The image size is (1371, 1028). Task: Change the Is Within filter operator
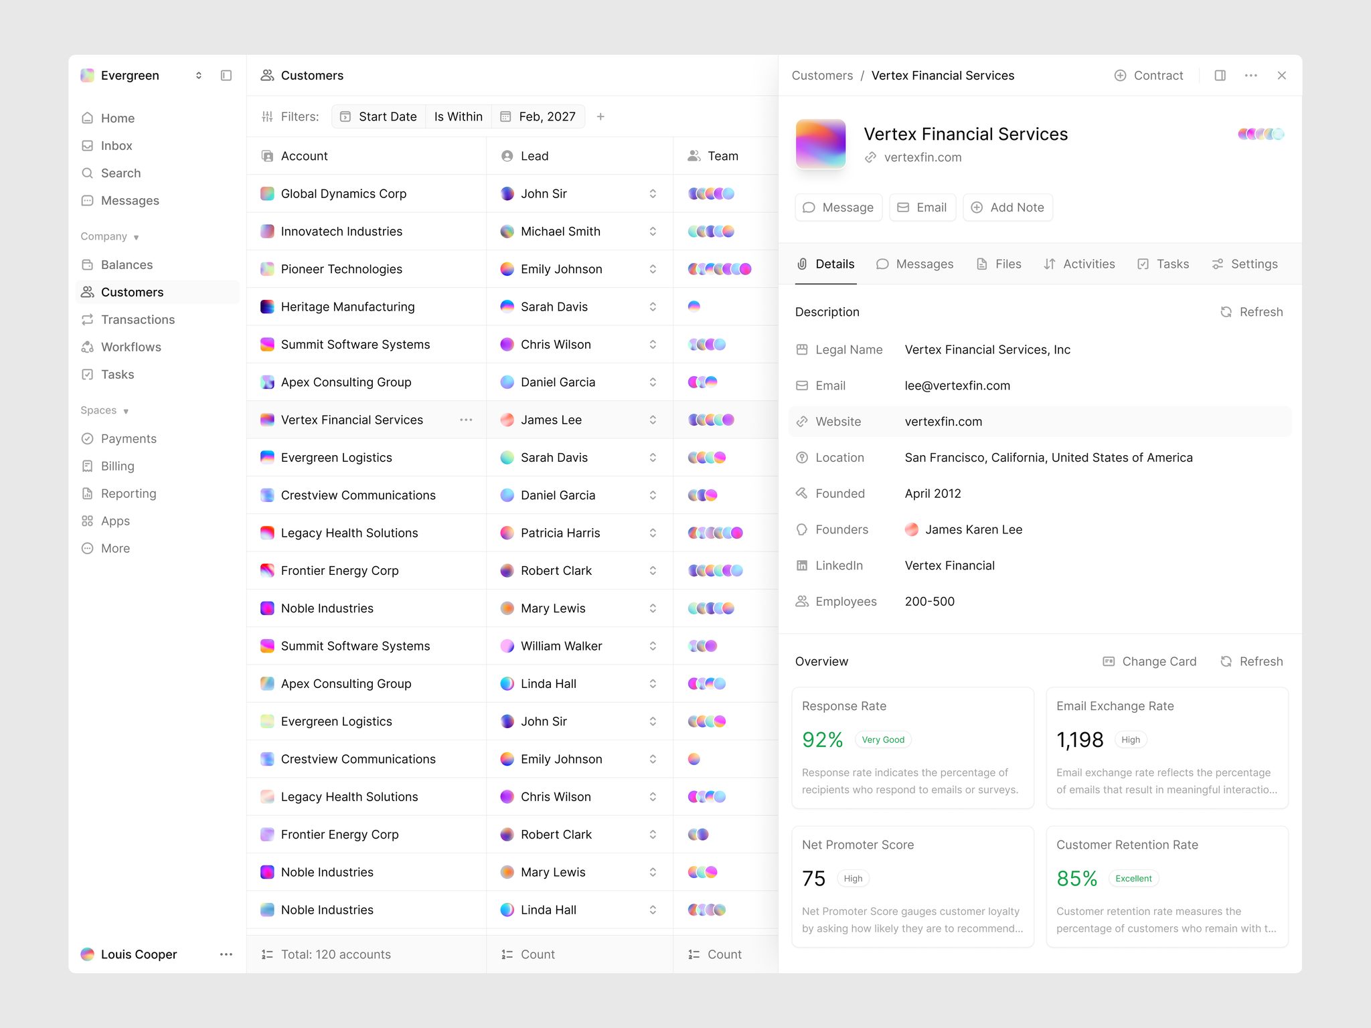[459, 117]
